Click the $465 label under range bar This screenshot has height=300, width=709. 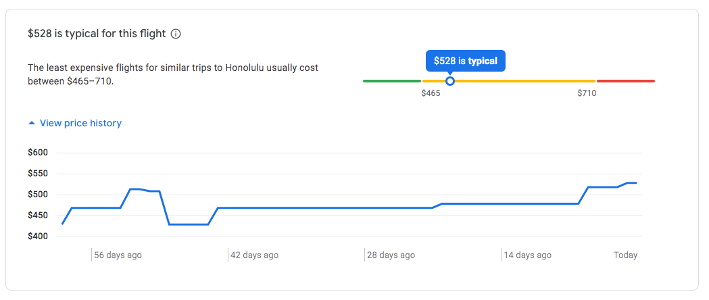[x=431, y=93]
